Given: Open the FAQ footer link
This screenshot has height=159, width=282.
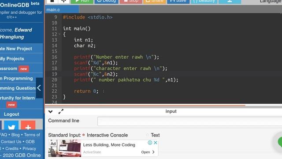Looking at the screenshot, I should [4, 135].
